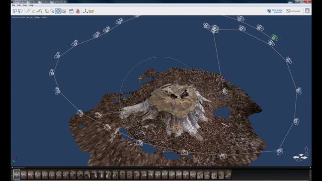Click the Synchronized status button

[293, 11]
